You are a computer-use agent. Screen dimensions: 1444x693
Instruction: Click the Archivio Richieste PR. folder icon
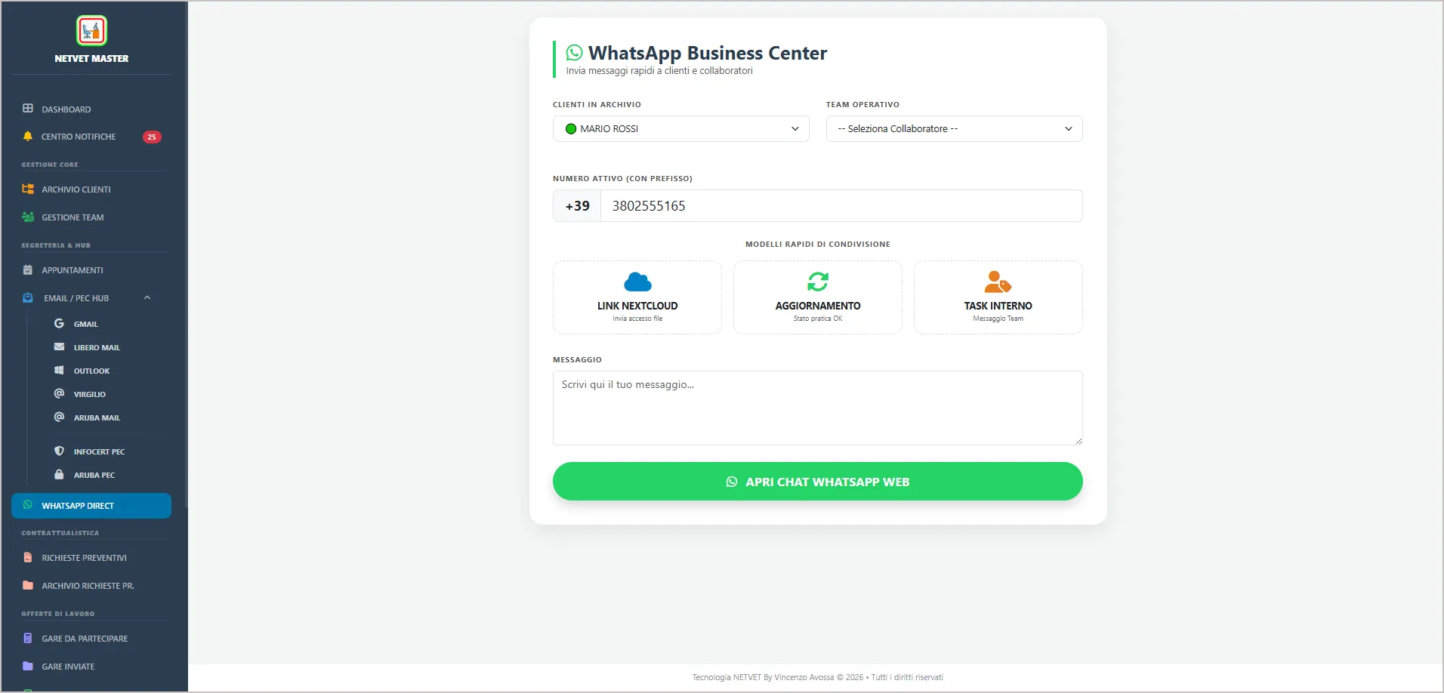[28, 585]
